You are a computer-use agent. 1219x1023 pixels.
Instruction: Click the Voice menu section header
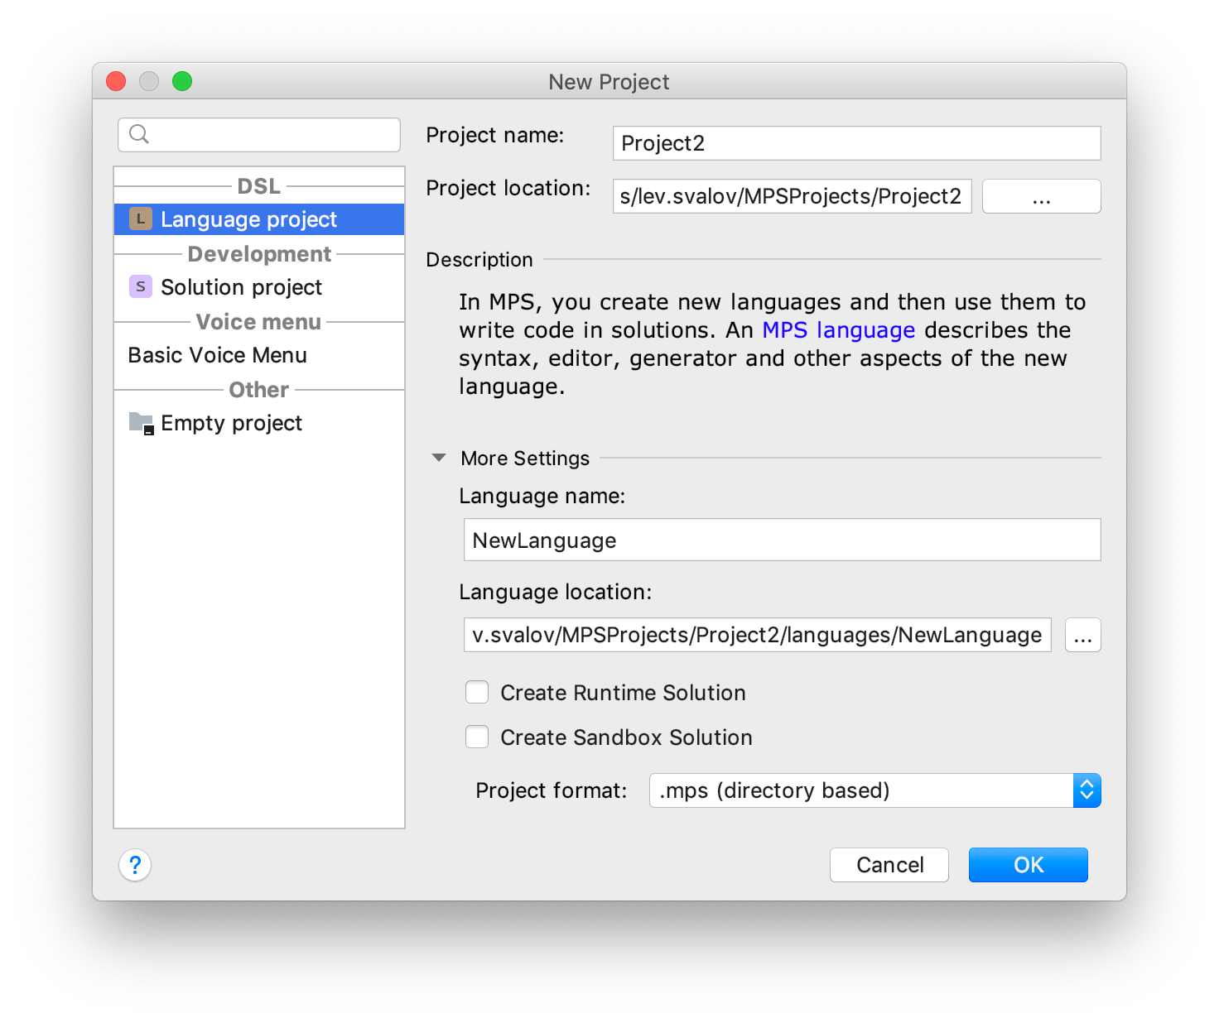click(x=258, y=322)
